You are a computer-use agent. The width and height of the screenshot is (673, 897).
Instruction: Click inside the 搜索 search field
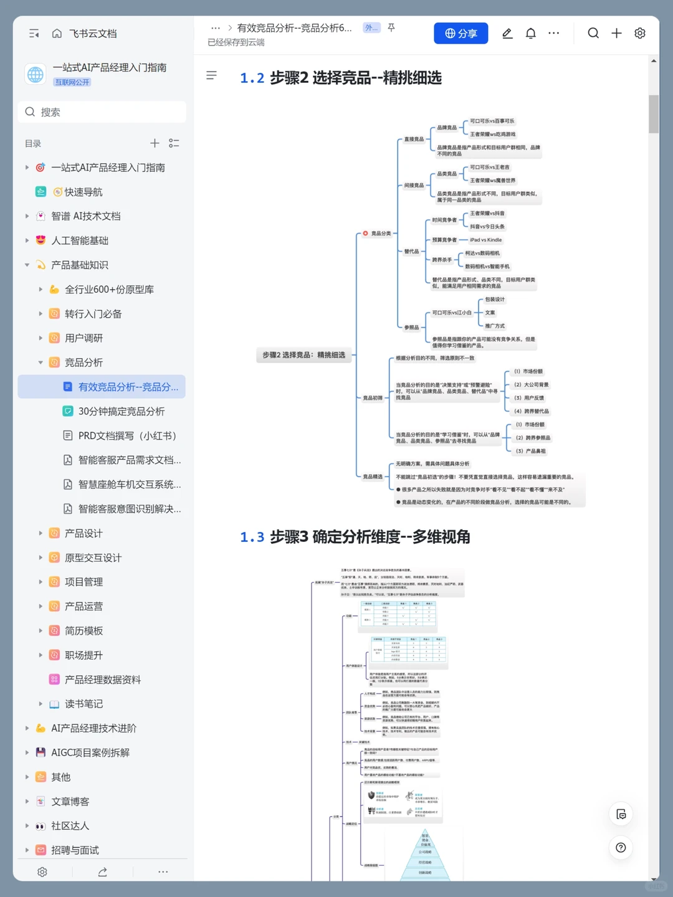pos(102,112)
